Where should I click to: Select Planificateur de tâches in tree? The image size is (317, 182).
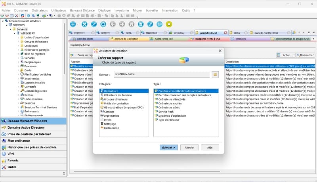tap(38, 74)
